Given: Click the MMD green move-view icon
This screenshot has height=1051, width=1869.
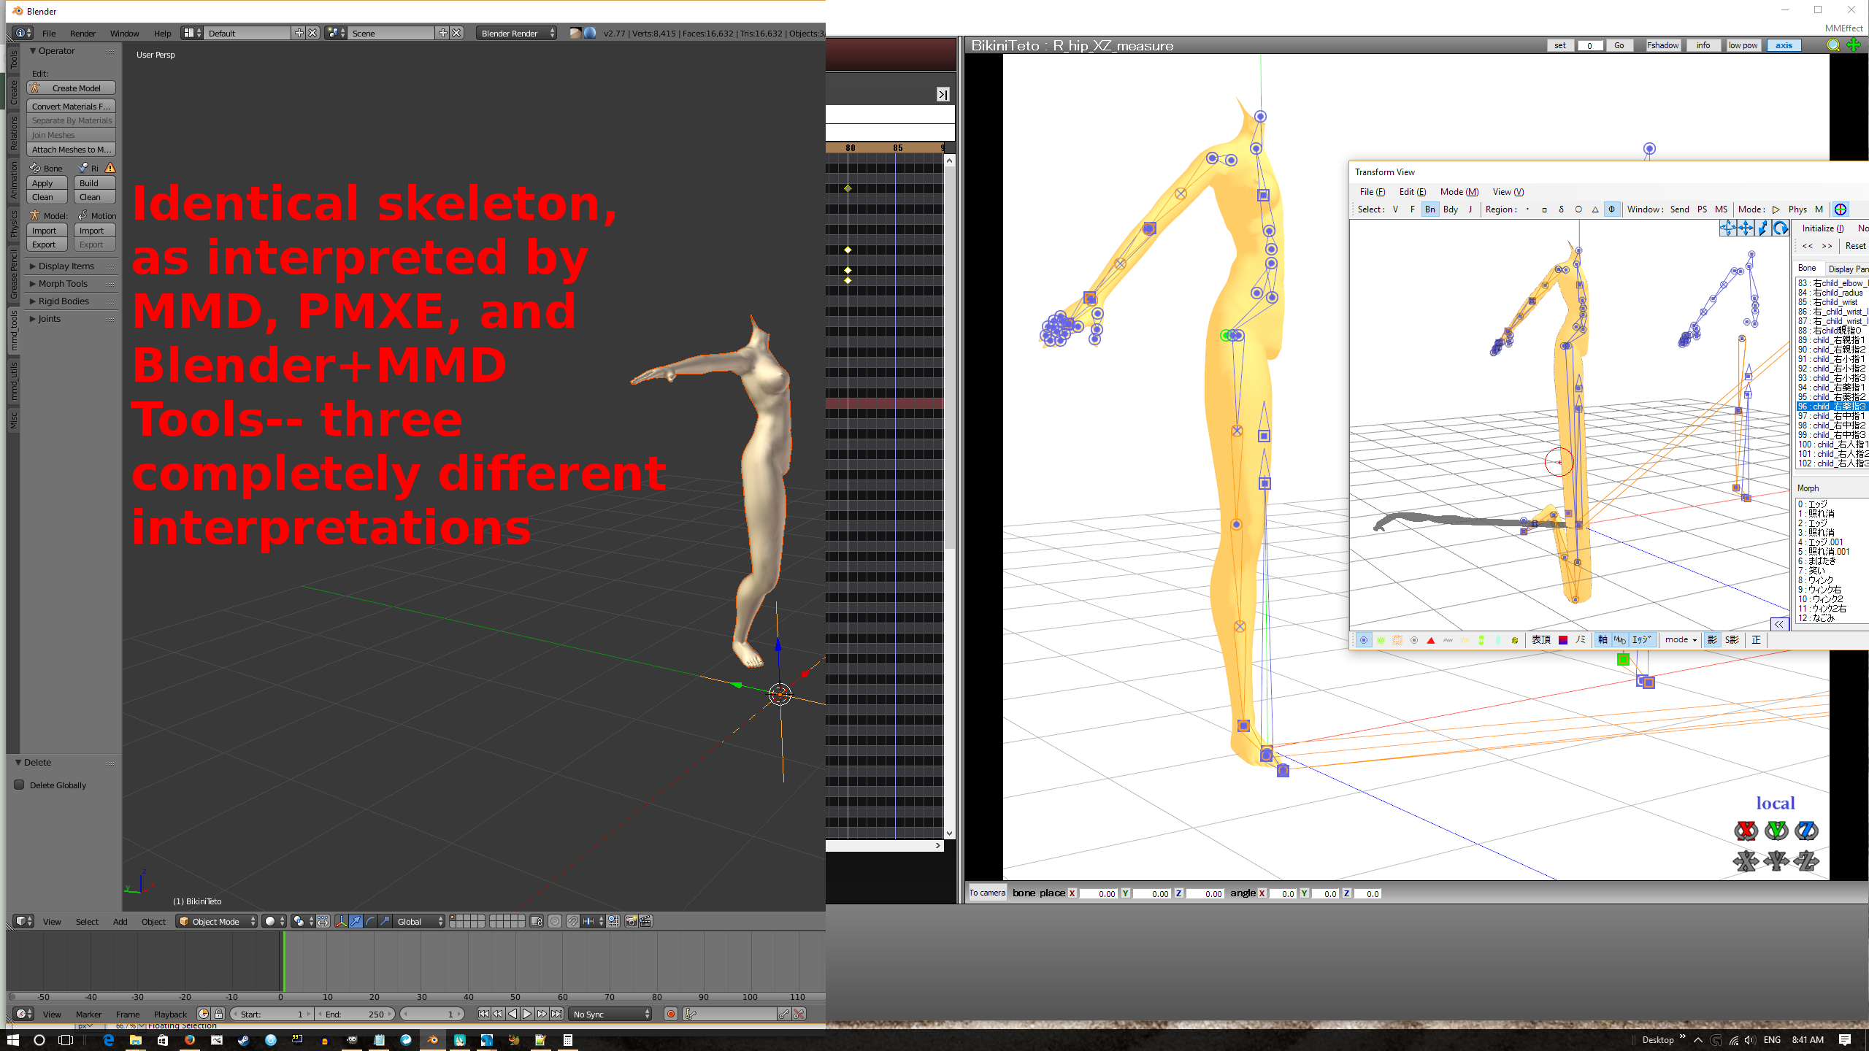Looking at the screenshot, I should [1854, 45].
